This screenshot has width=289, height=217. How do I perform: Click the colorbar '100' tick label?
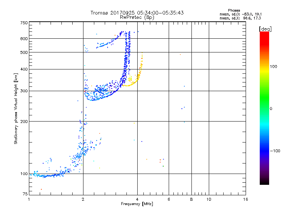pos(273,67)
